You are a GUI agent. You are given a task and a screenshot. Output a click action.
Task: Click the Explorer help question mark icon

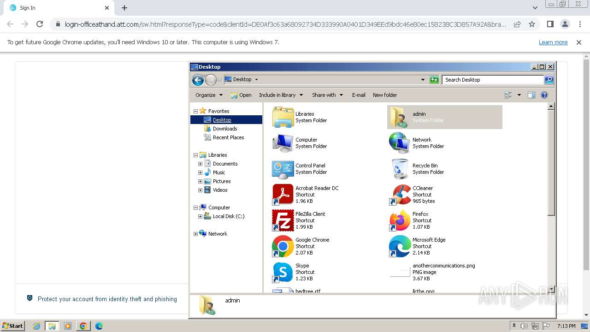pyautogui.click(x=544, y=95)
